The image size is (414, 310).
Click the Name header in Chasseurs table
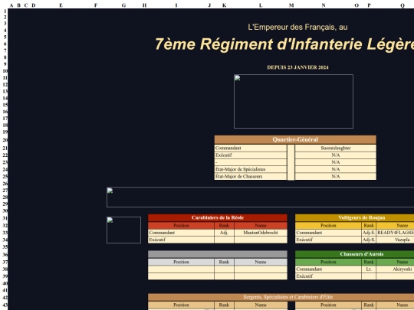[396, 262]
